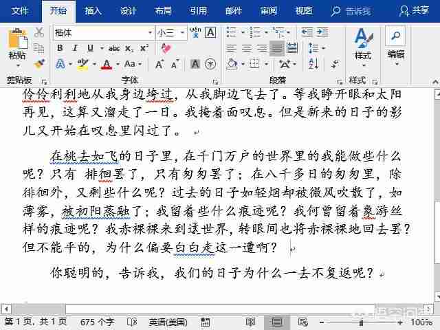Open the Editing (编辑) search tool
Screen dimensions: 440x330
pos(395,43)
